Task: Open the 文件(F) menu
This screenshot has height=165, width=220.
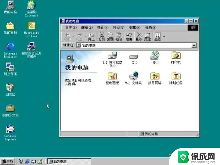Action: pos(71,27)
